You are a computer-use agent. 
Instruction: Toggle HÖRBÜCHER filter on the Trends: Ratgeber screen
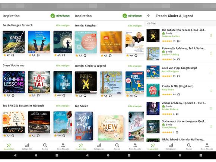coord(132,16)
